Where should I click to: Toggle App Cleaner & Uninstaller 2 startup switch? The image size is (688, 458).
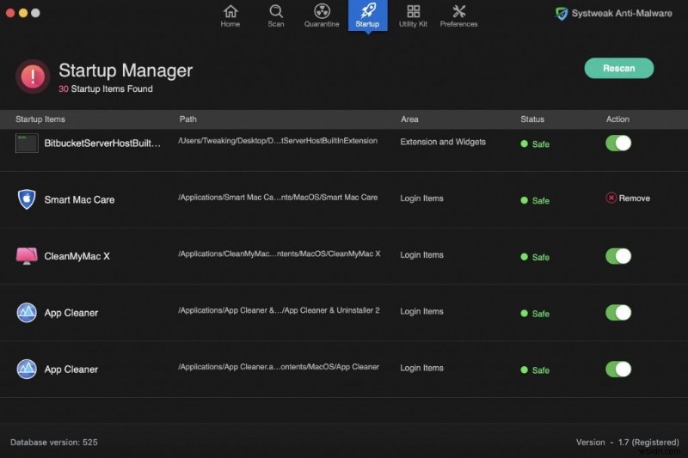618,313
